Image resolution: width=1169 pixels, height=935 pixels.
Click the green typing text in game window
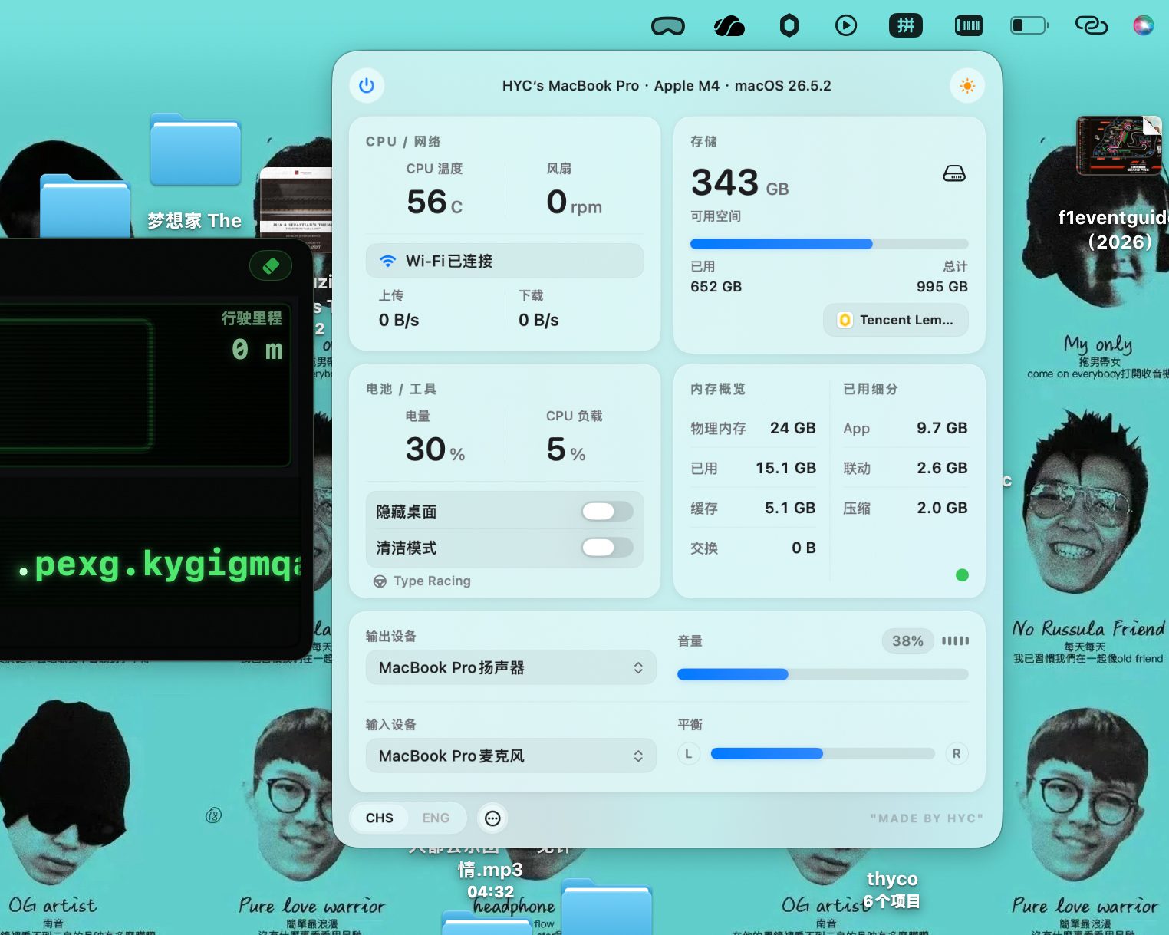[160, 564]
